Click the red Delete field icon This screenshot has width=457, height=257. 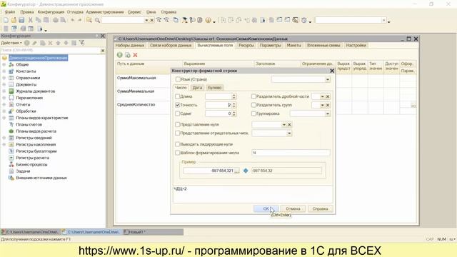[135, 55]
